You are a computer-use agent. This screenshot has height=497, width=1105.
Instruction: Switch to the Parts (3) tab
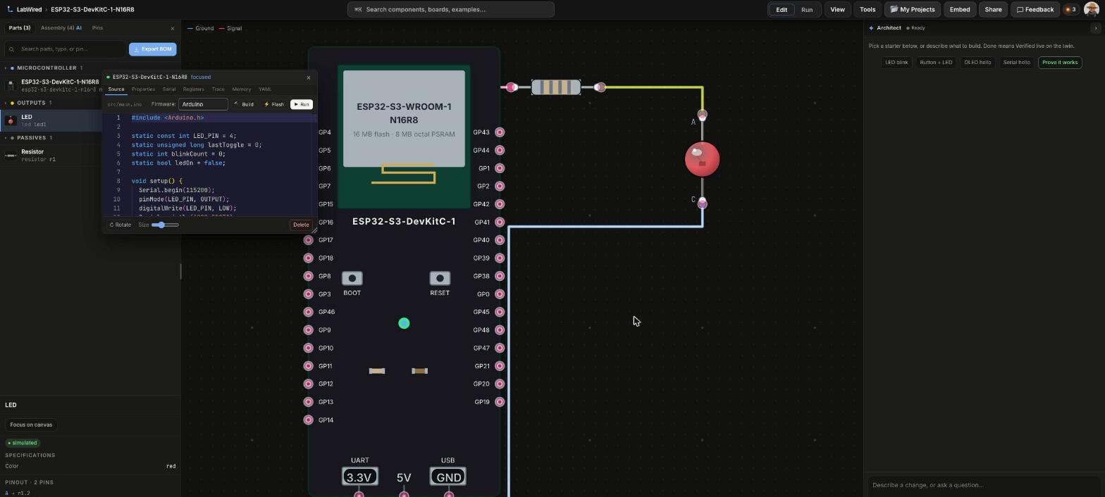(19, 28)
